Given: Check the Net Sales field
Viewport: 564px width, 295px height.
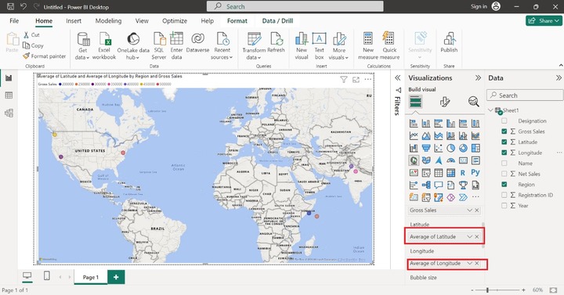Looking at the screenshot, I should coord(504,174).
